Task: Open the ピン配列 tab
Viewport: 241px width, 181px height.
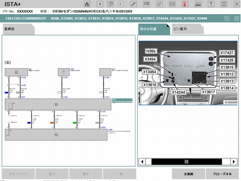Action: (x=188, y=29)
